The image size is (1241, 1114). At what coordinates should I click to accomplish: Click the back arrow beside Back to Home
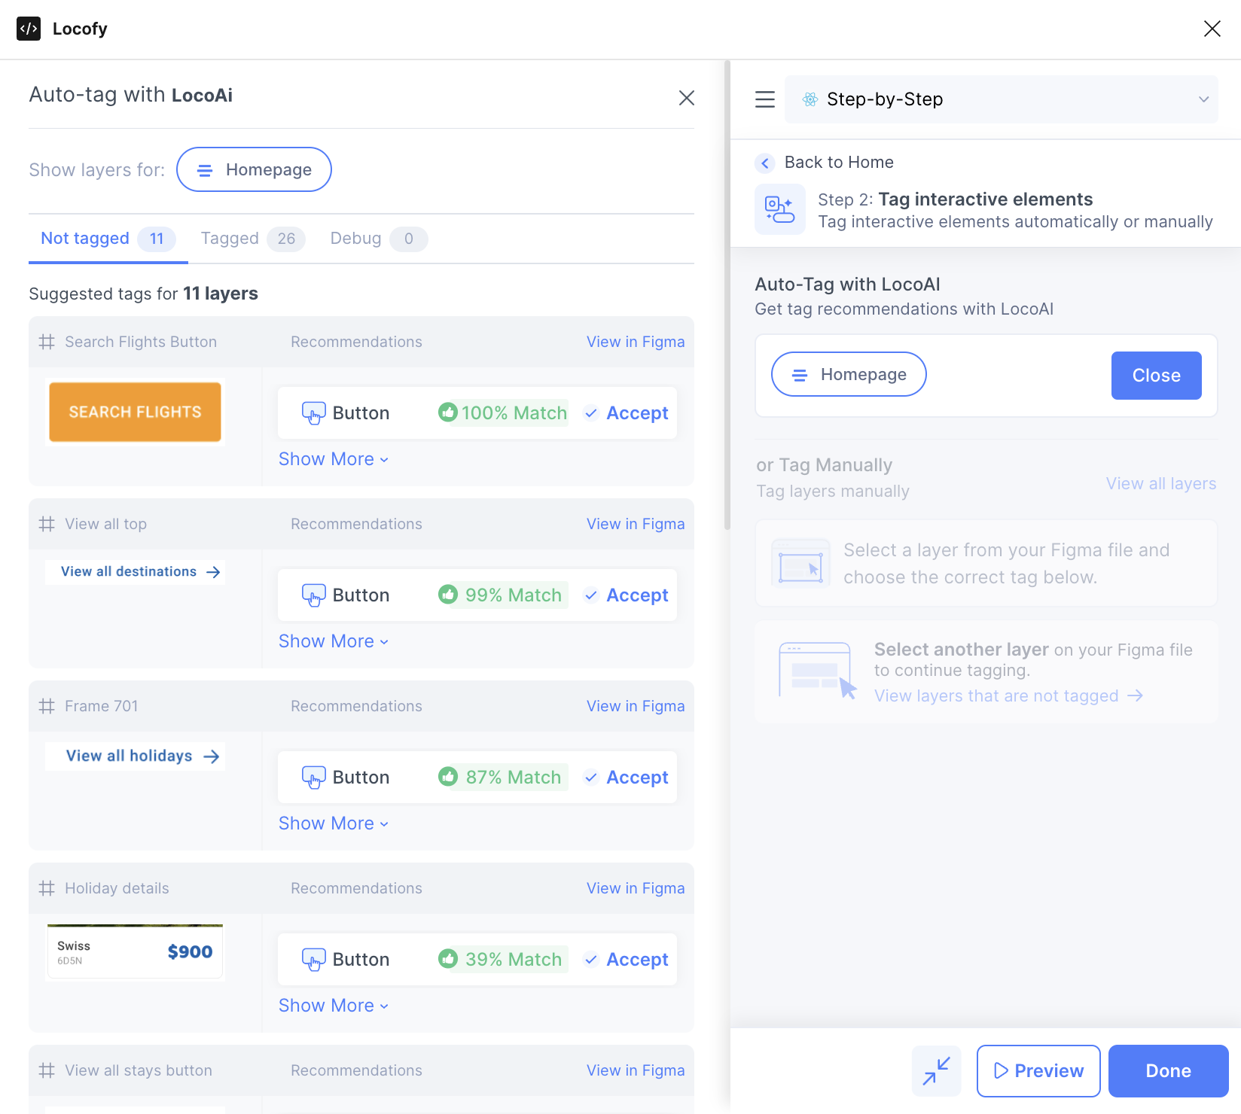(764, 163)
